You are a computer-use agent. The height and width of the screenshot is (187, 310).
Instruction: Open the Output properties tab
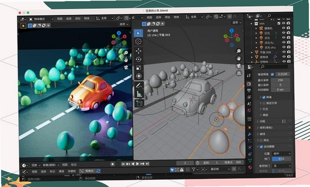249,91
